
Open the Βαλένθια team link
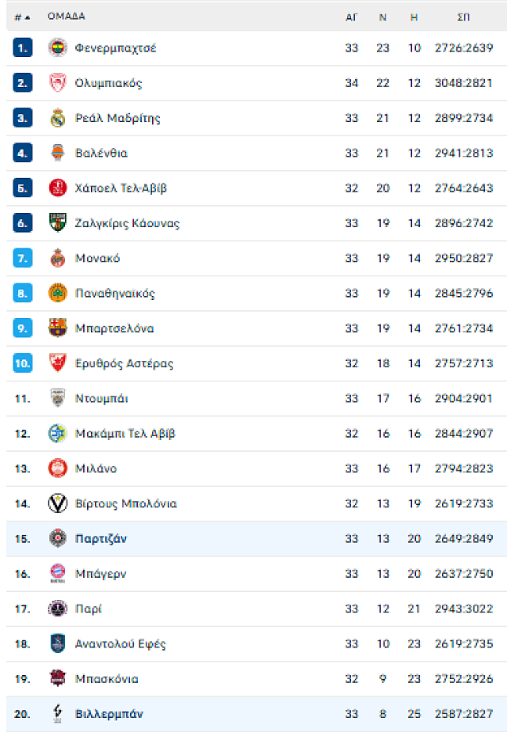101,154
